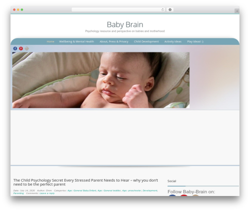Click the baby header photo

(x=101, y=80)
